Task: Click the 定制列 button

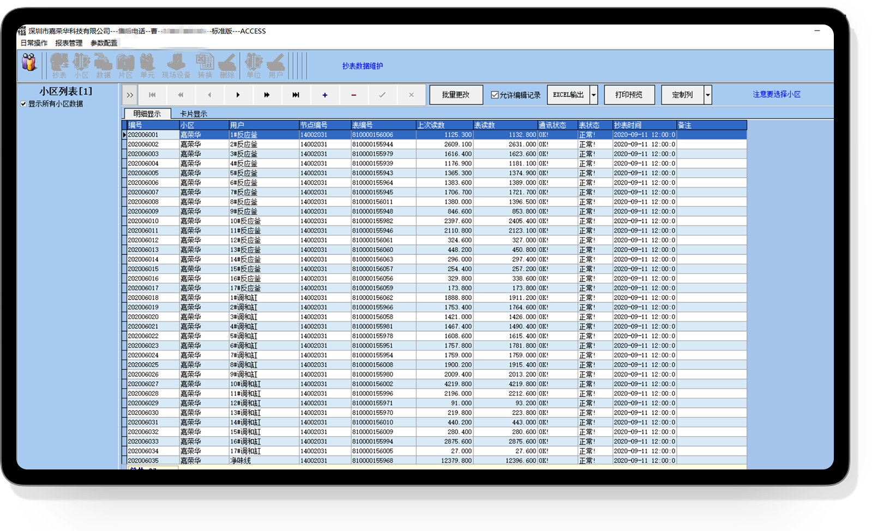Action: pos(682,95)
